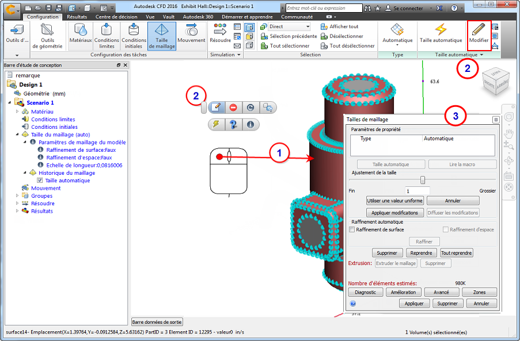The height and width of the screenshot is (341, 520).
Task: Click the dialog help icon
Action: pos(353,303)
